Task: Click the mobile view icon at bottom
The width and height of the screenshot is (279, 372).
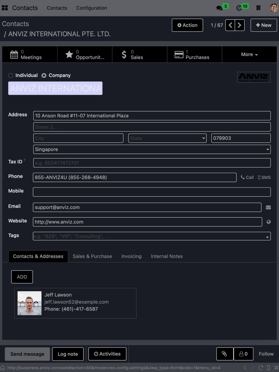Action: (x=268, y=368)
